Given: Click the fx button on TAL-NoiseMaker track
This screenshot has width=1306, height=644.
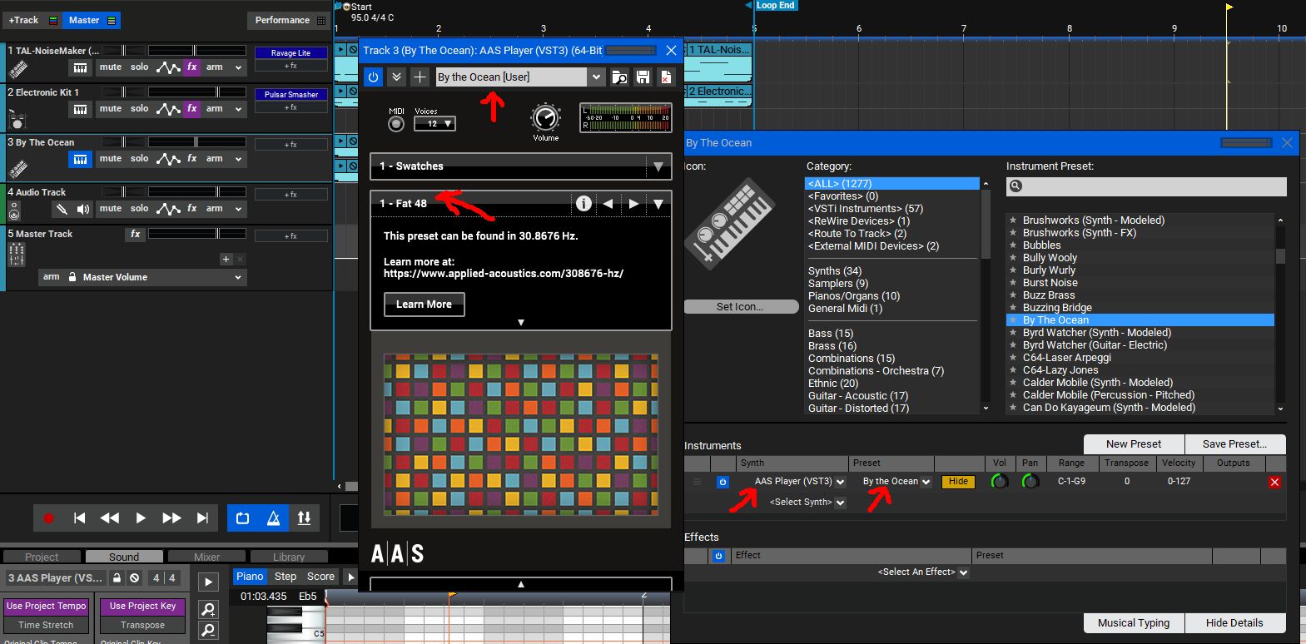Looking at the screenshot, I should pyautogui.click(x=192, y=67).
